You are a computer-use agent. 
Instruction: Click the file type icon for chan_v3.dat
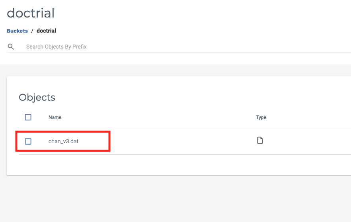(260, 140)
